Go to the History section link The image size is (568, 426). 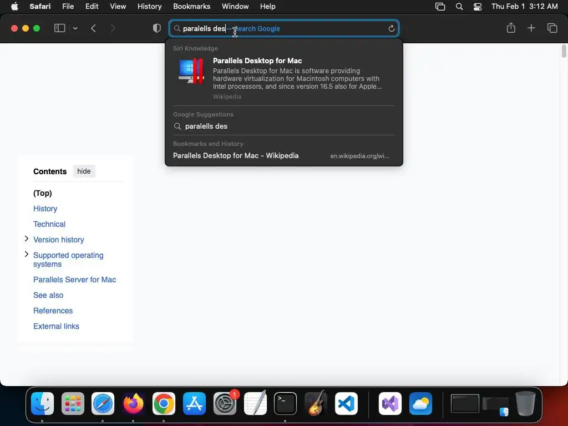coord(45,209)
